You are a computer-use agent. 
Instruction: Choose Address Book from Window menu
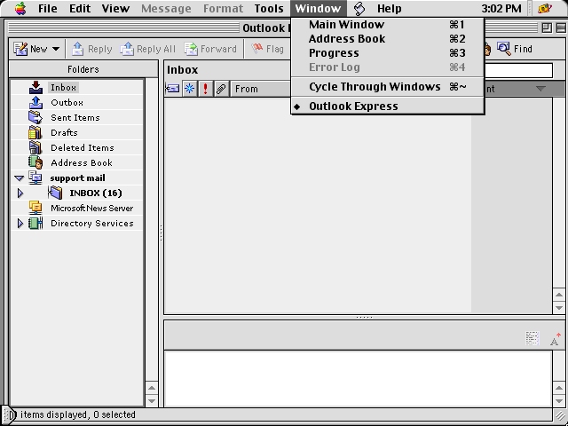tap(387, 39)
